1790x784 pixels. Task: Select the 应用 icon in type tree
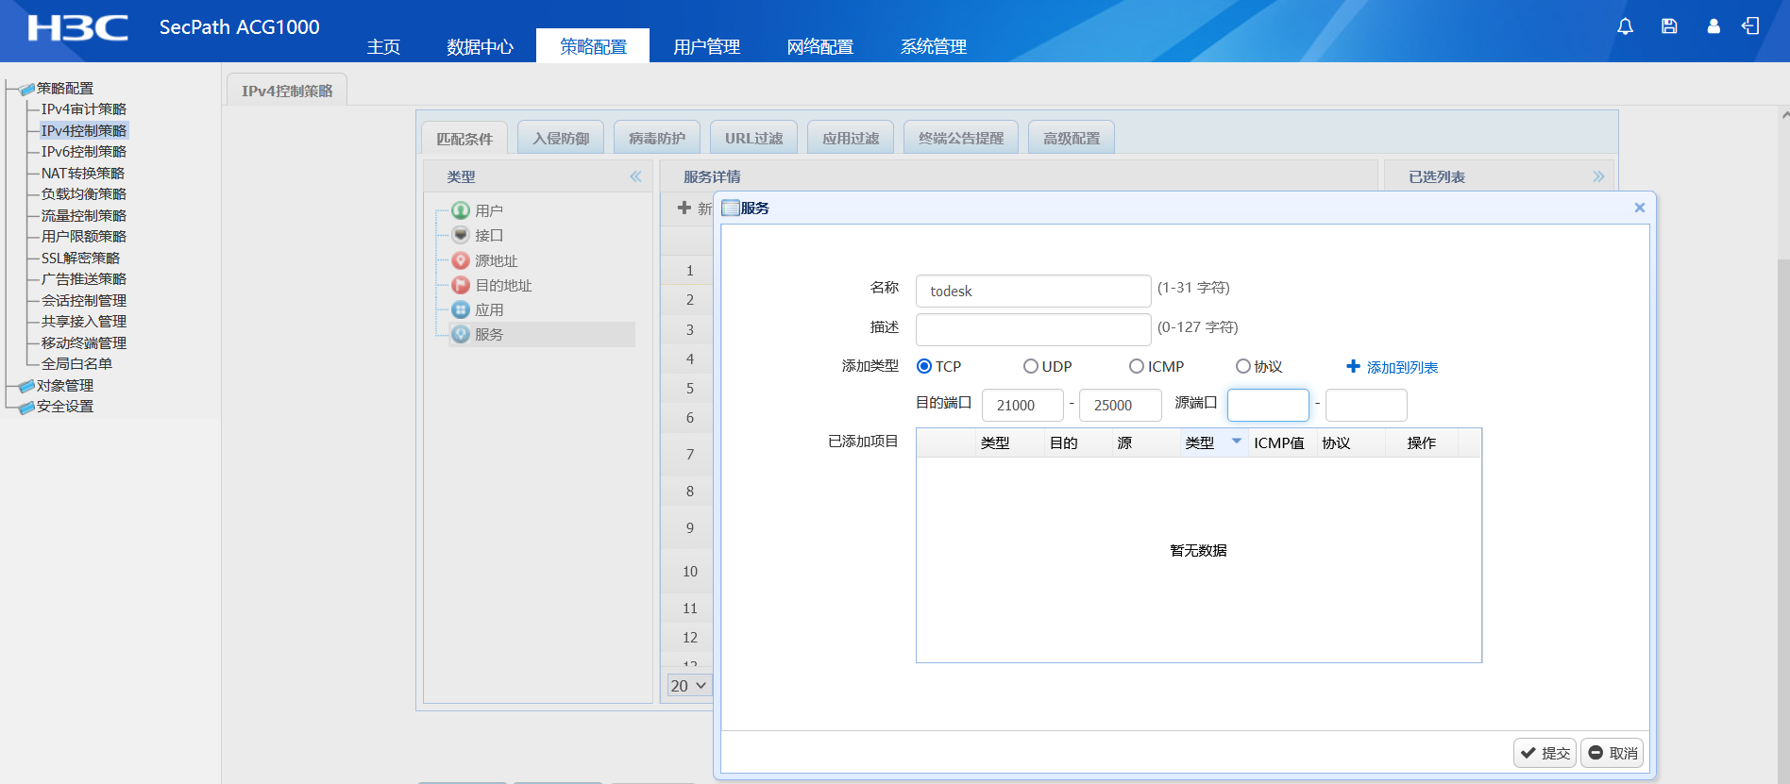click(461, 309)
